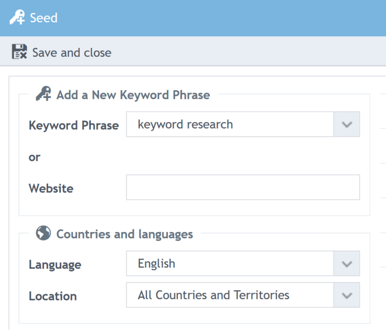
Task: Select the All Countries and Territories box
Action: click(230, 295)
